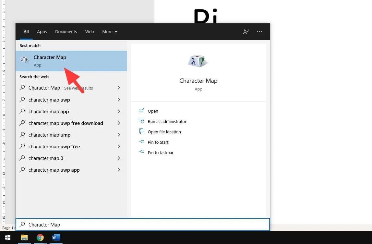Click magnifier icon beside 'character map uwp app'

click(x=22, y=169)
